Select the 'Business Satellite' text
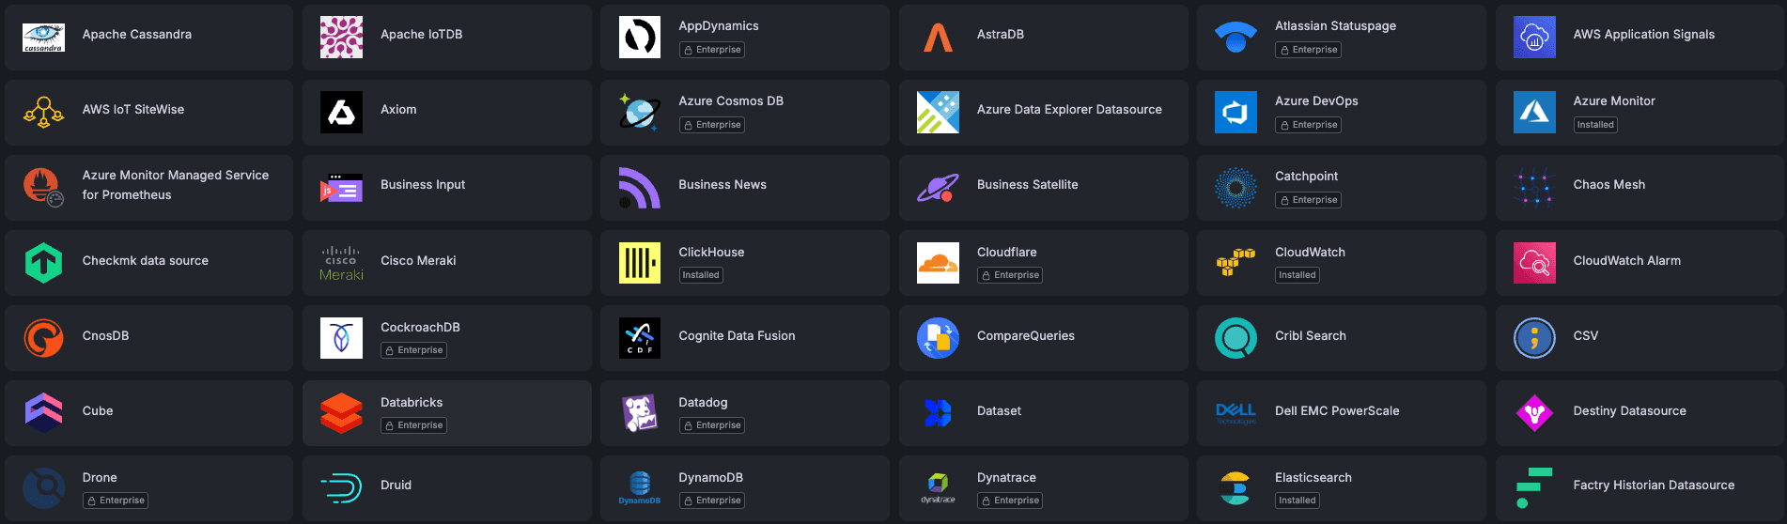Image resolution: width=1787 pixels, height=524 pixels. 1028,185
